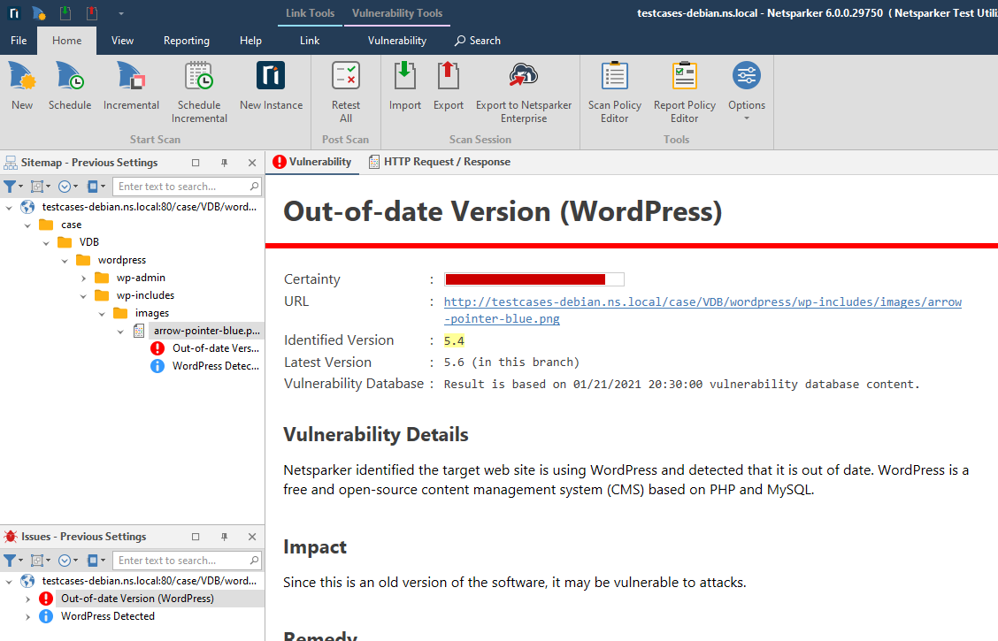This screenshot has width=998, height=641.
Task: Click the Certainty rating bar
Action: (x=534, y=279)
